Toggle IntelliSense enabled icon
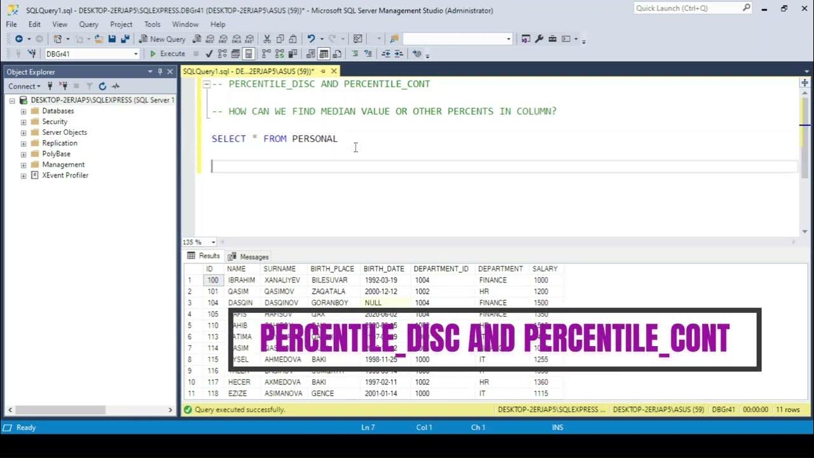814x458 pixels. tap(249, 54)
